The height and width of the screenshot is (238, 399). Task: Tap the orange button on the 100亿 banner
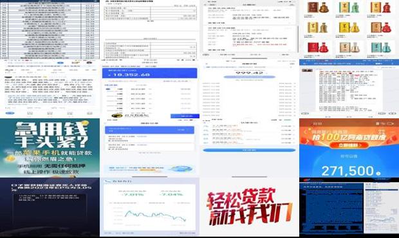(349, 145)
